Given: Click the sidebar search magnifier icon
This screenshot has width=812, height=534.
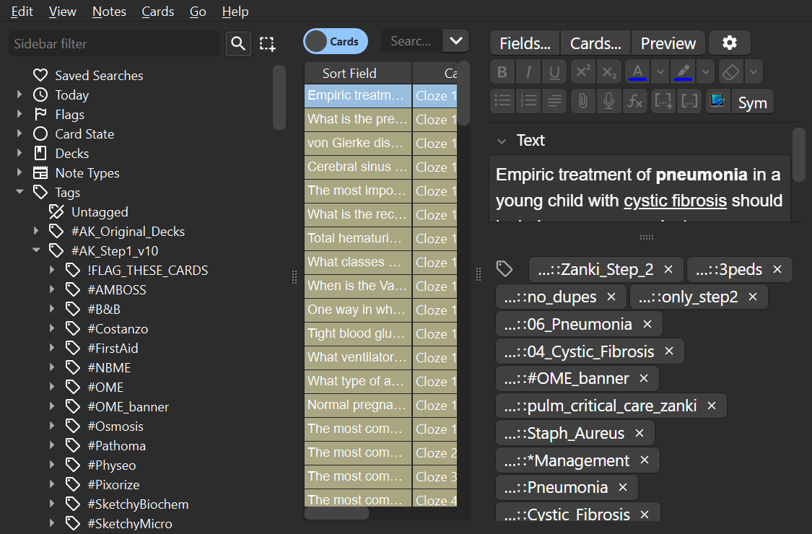Looking at the screenshot, I should [x=238, y=44].
